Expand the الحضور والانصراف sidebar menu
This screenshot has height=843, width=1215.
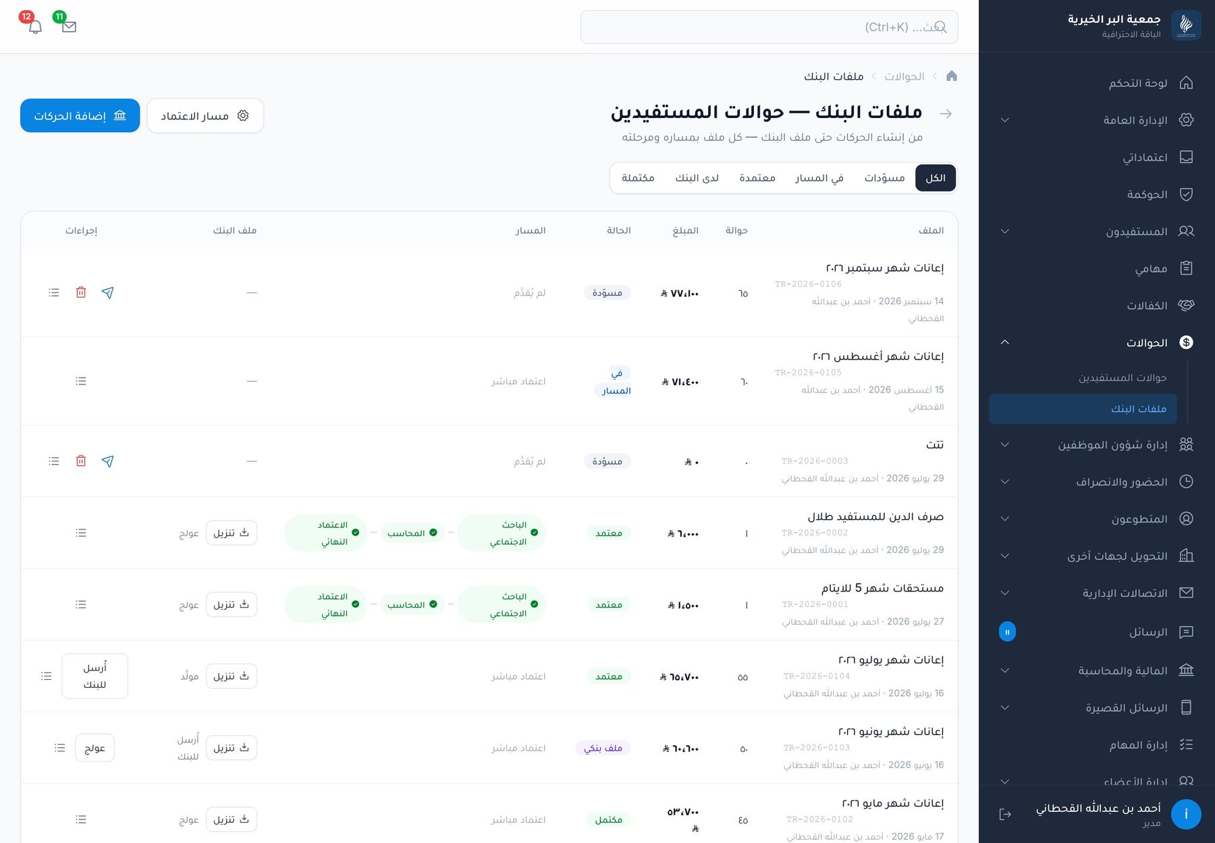pos(1093,482)
